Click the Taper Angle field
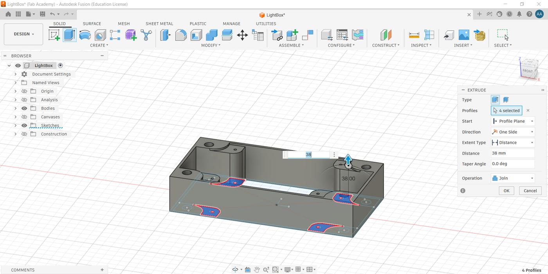548x274 pixels. (513, 164)
